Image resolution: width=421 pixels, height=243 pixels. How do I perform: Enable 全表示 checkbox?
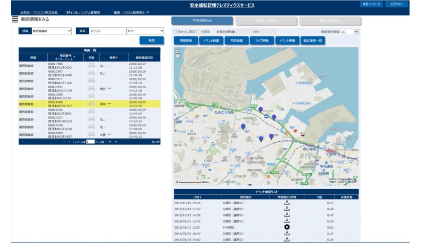click(x=198, y=32)
